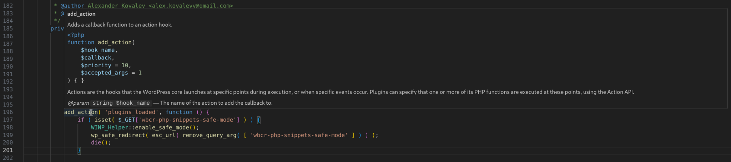Place cursor in the 'plugins_loaded' string

[132, 112]
